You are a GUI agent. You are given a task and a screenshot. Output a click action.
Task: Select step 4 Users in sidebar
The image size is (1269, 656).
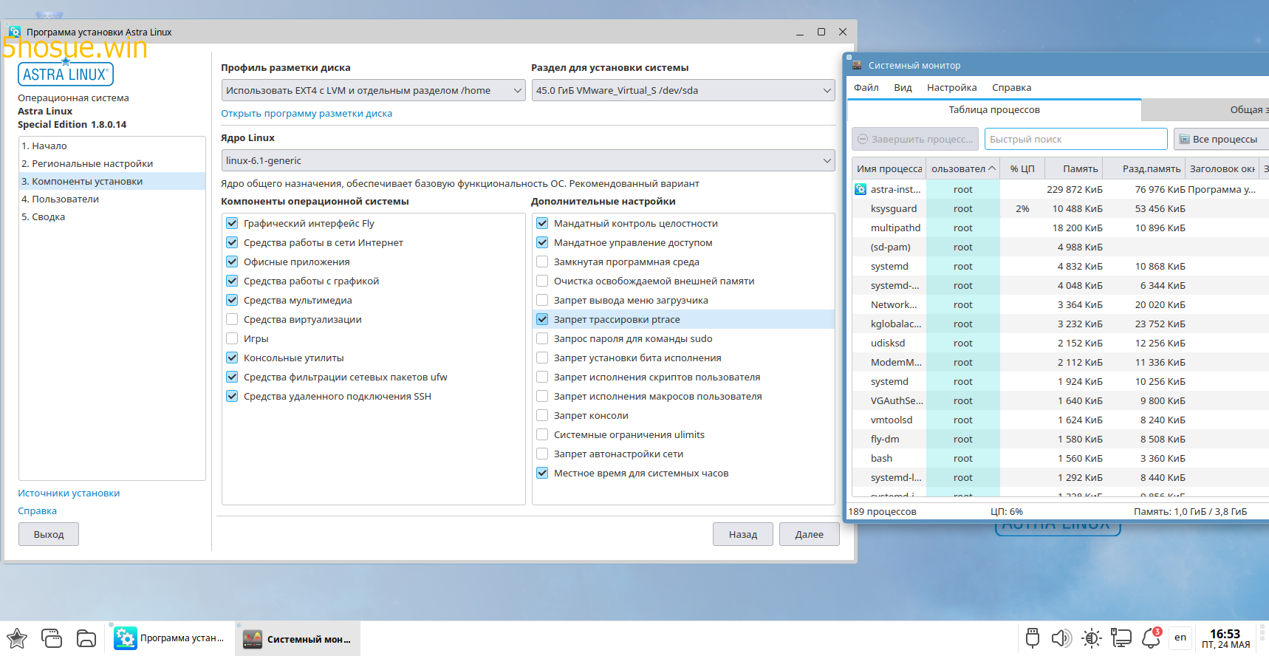[112, 199]
